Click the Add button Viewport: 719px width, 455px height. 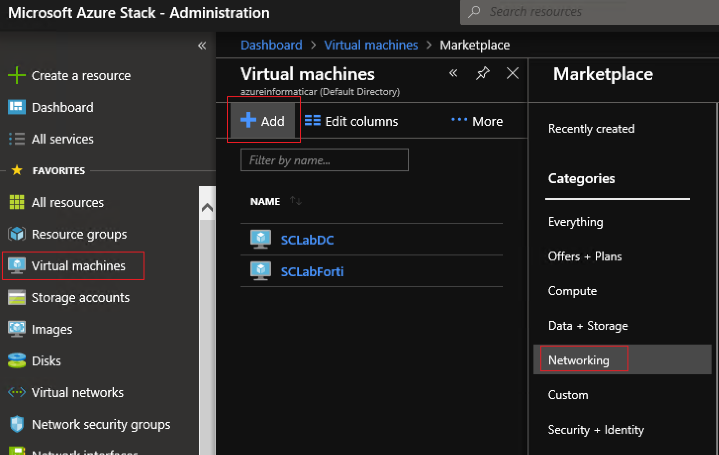coord(264,120)
